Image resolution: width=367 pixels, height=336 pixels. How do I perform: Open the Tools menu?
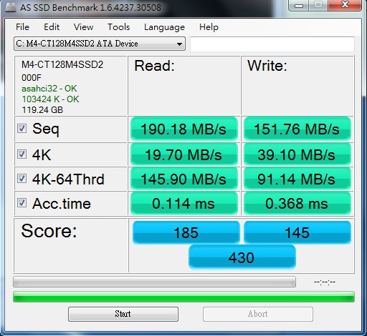coord(119,27)
